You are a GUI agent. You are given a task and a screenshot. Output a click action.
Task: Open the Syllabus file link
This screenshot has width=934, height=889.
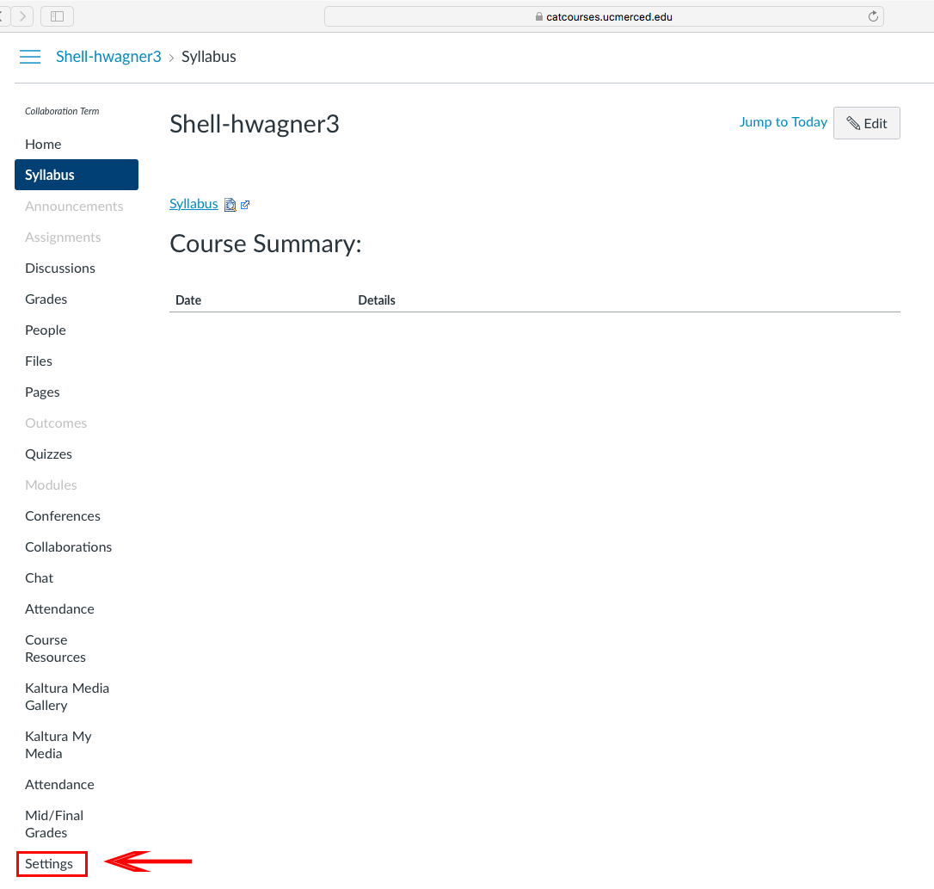coord(194,204)
